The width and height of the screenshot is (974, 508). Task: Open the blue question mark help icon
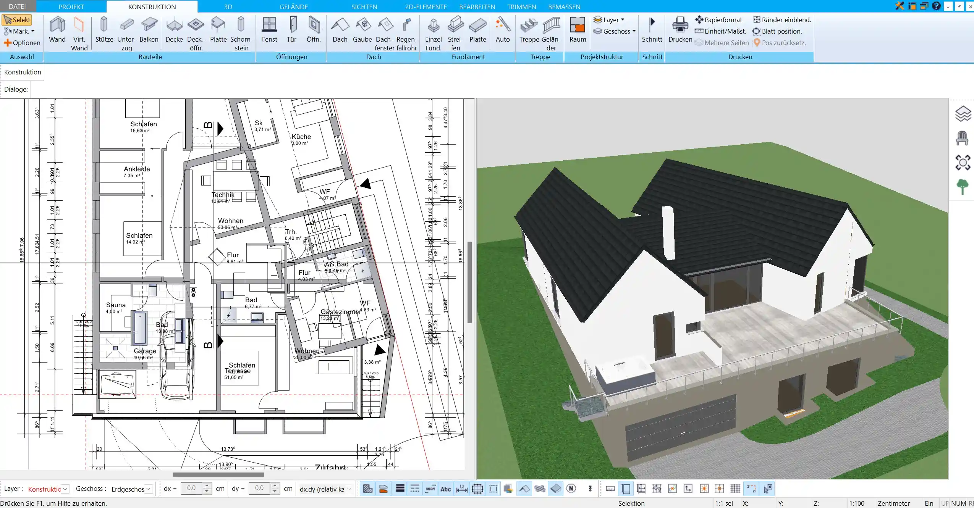click(936, 6)
